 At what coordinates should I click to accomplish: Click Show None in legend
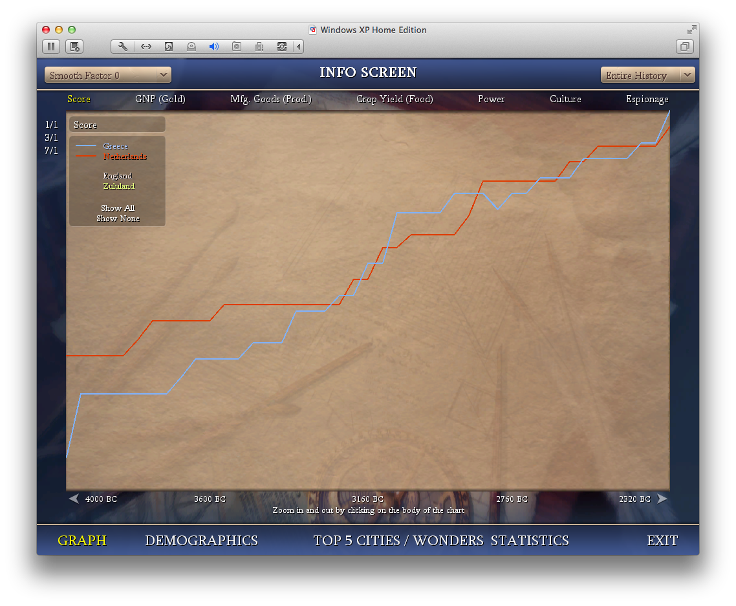tap(118, 218)
